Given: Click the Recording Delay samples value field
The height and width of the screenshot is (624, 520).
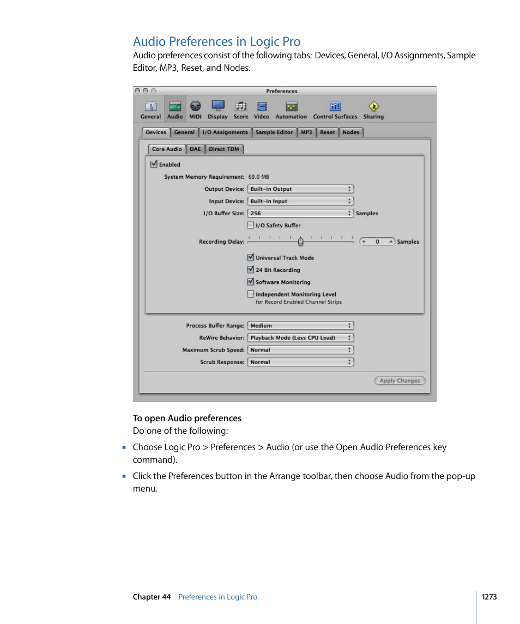Looking at the screenshot, I should [377, 241].
